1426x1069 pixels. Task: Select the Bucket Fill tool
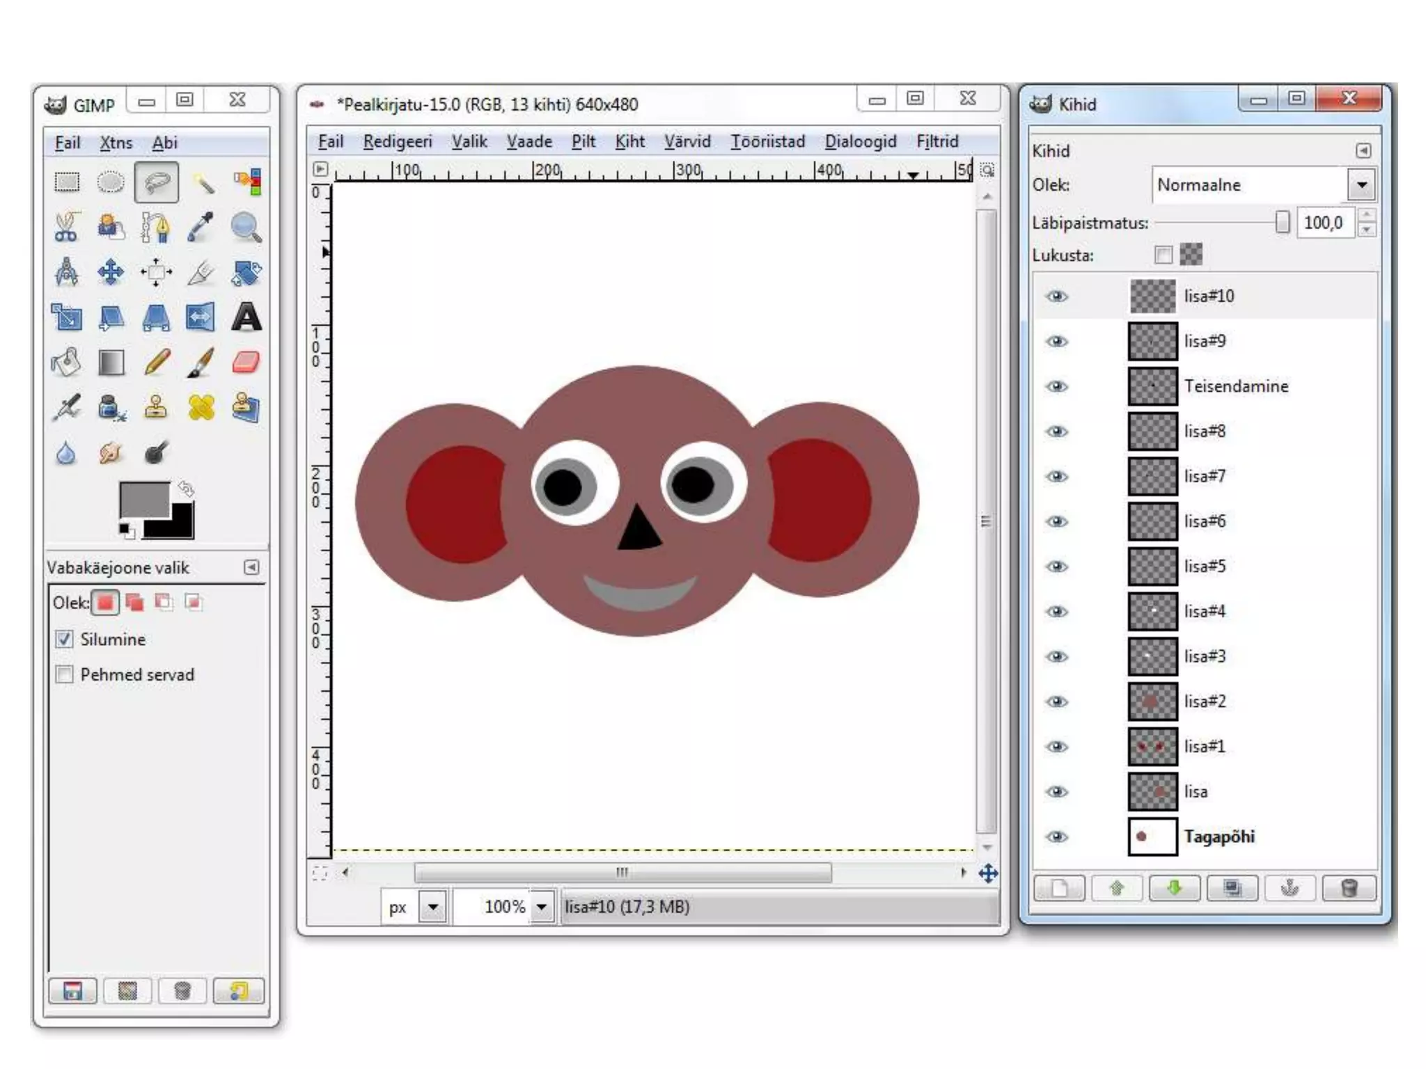coord(67,363)
